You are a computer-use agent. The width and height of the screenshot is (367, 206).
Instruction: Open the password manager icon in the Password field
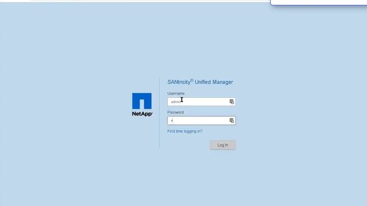pyautogui.click(x=232, y=121)
